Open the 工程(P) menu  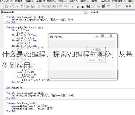pos(40,1)
